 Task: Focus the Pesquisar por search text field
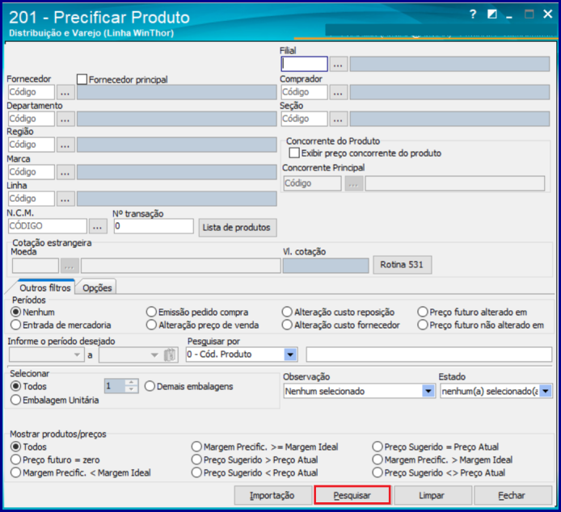pyautogui.click(x=429, y=355)
